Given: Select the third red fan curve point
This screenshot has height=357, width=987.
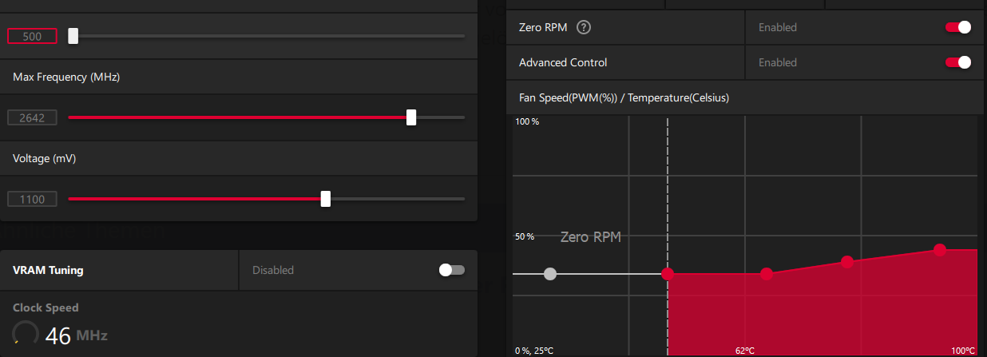Looking at the screenshot, I should [847, 262].
